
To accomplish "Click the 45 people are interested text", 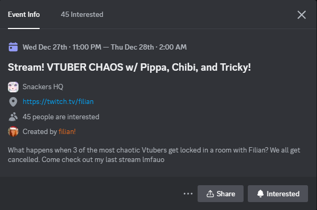I will (61, 117).
